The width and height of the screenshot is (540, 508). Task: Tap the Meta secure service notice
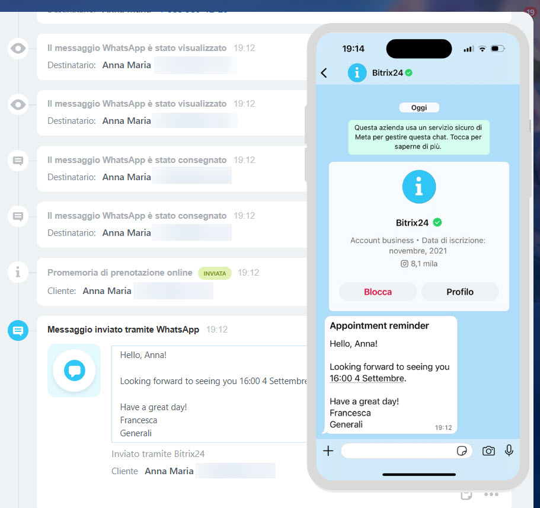point(418,137)
